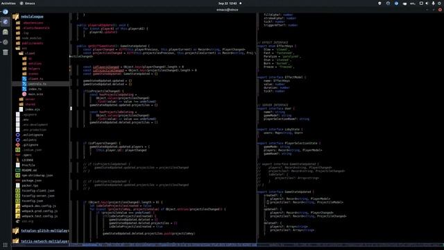The height and width of the screenshot is (250, 444).
Task: Click the ESLint icon of .eslintignore
Action: (18, 135)
